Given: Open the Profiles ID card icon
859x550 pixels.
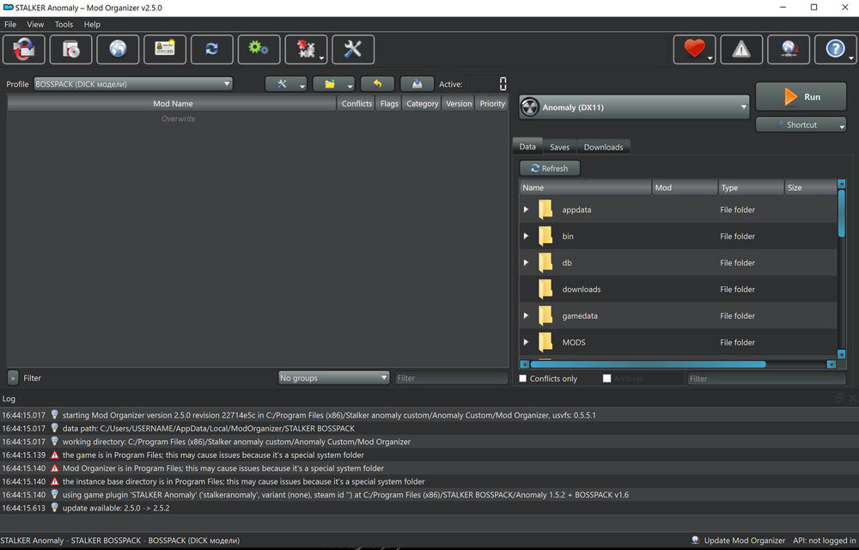Looking at the screenshot, I should click(165, 50).
